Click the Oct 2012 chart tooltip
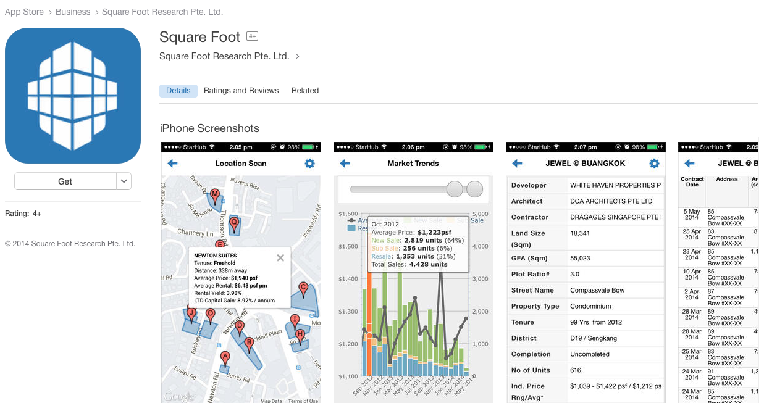This screenshot has width=777, height=403. [419, 244]
